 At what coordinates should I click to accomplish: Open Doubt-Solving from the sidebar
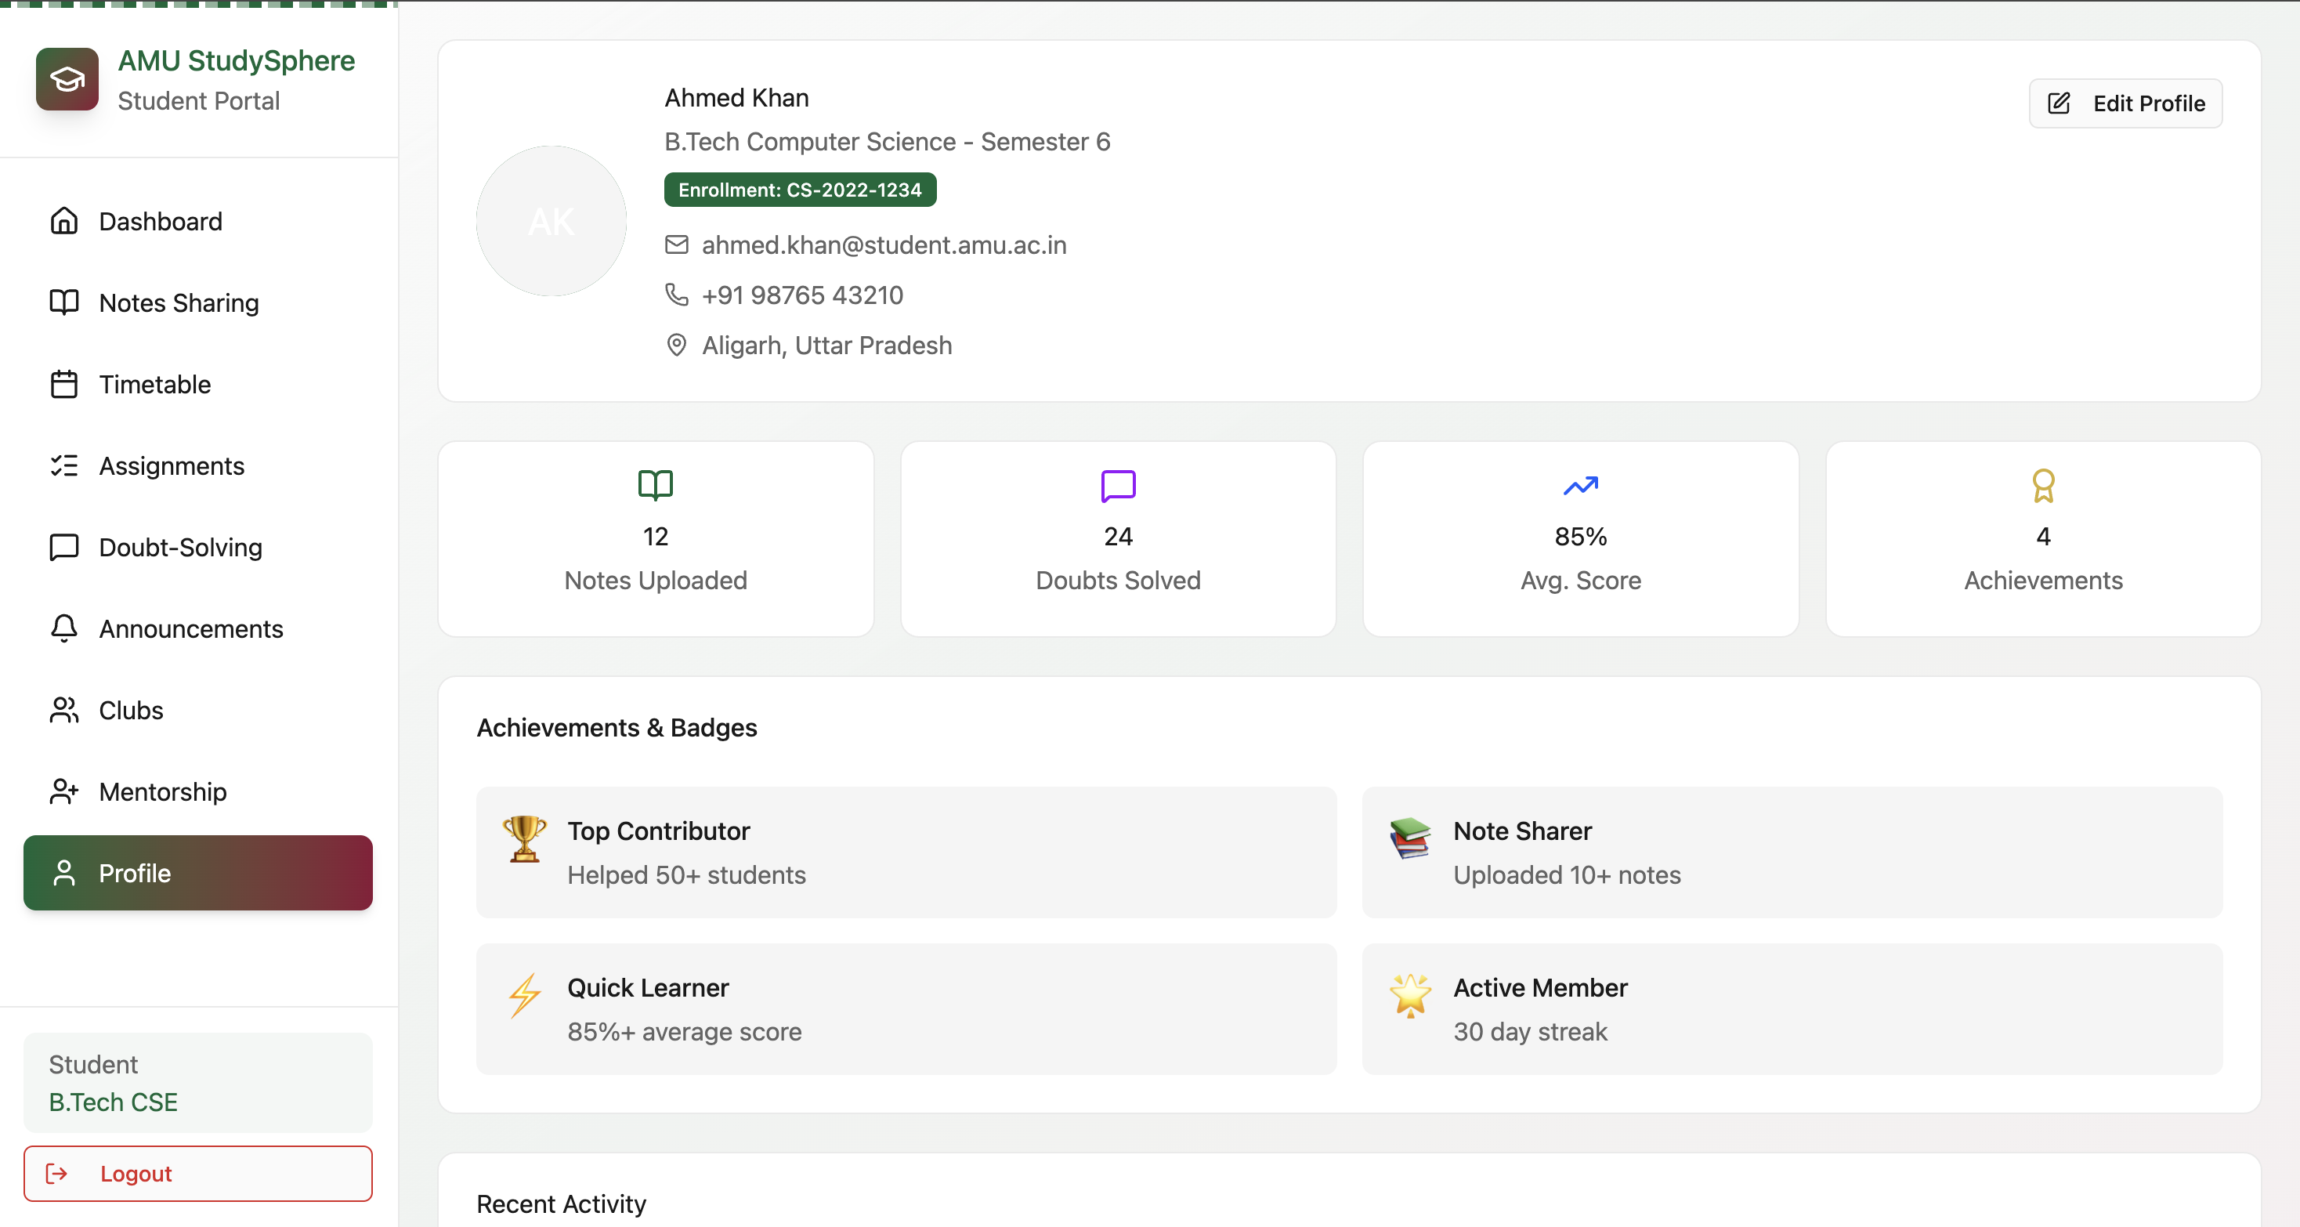point(180,547)
